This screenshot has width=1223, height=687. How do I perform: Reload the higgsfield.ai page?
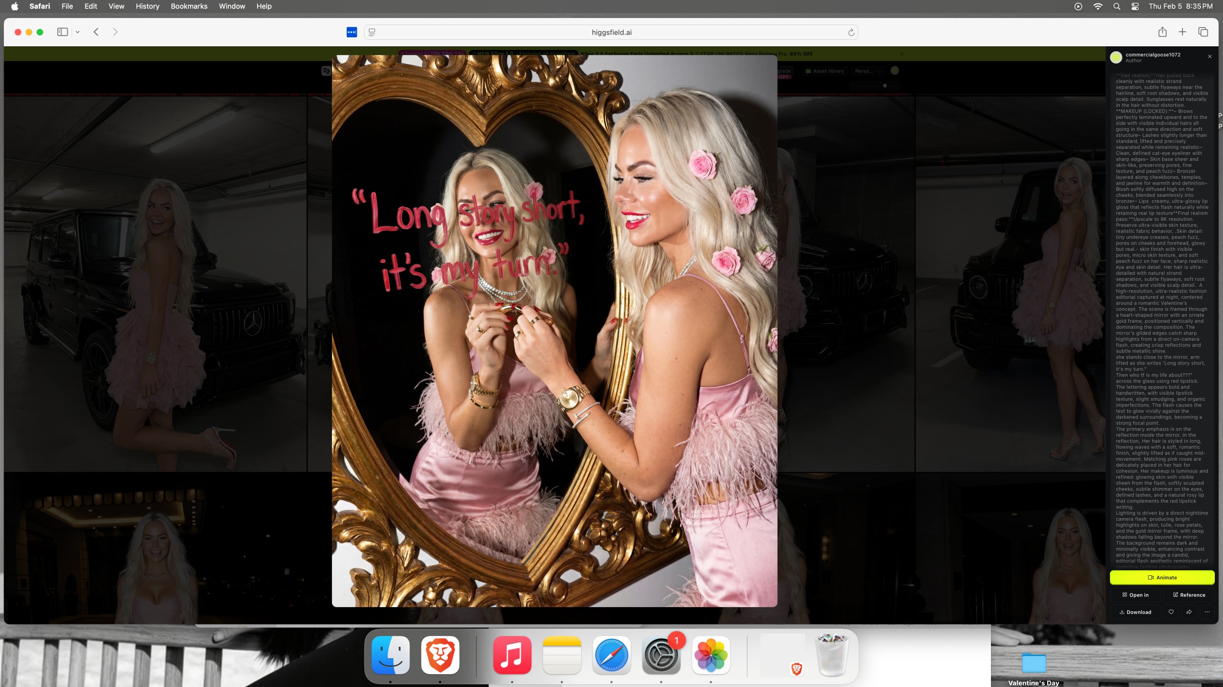[x=851, y=32]
